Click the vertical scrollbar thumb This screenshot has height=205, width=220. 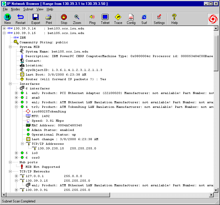pos(216,53)
